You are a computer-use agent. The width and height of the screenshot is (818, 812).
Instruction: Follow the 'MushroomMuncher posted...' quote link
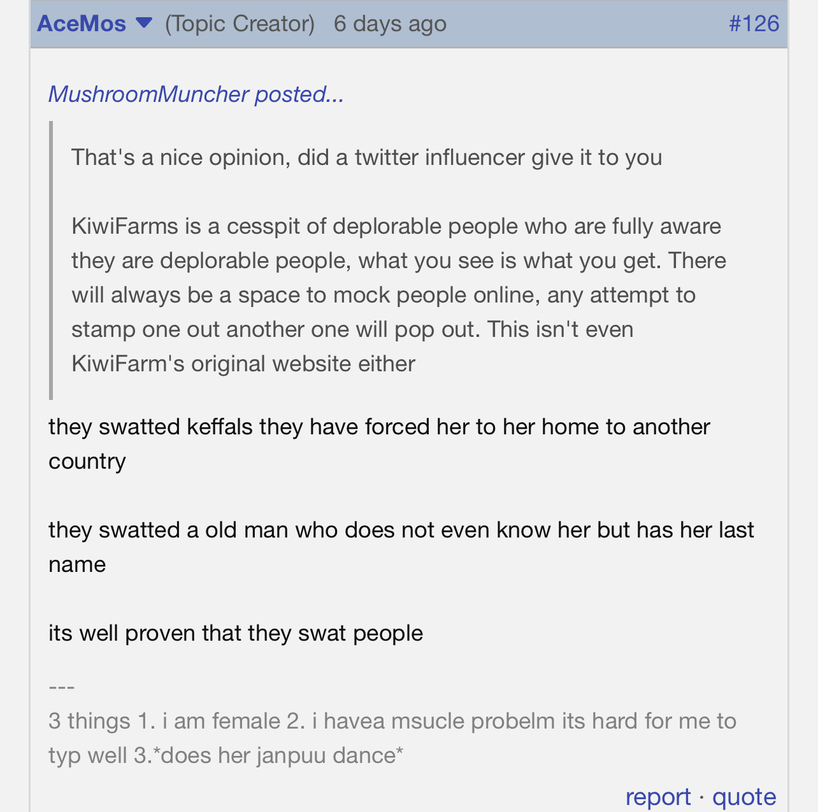196,94
